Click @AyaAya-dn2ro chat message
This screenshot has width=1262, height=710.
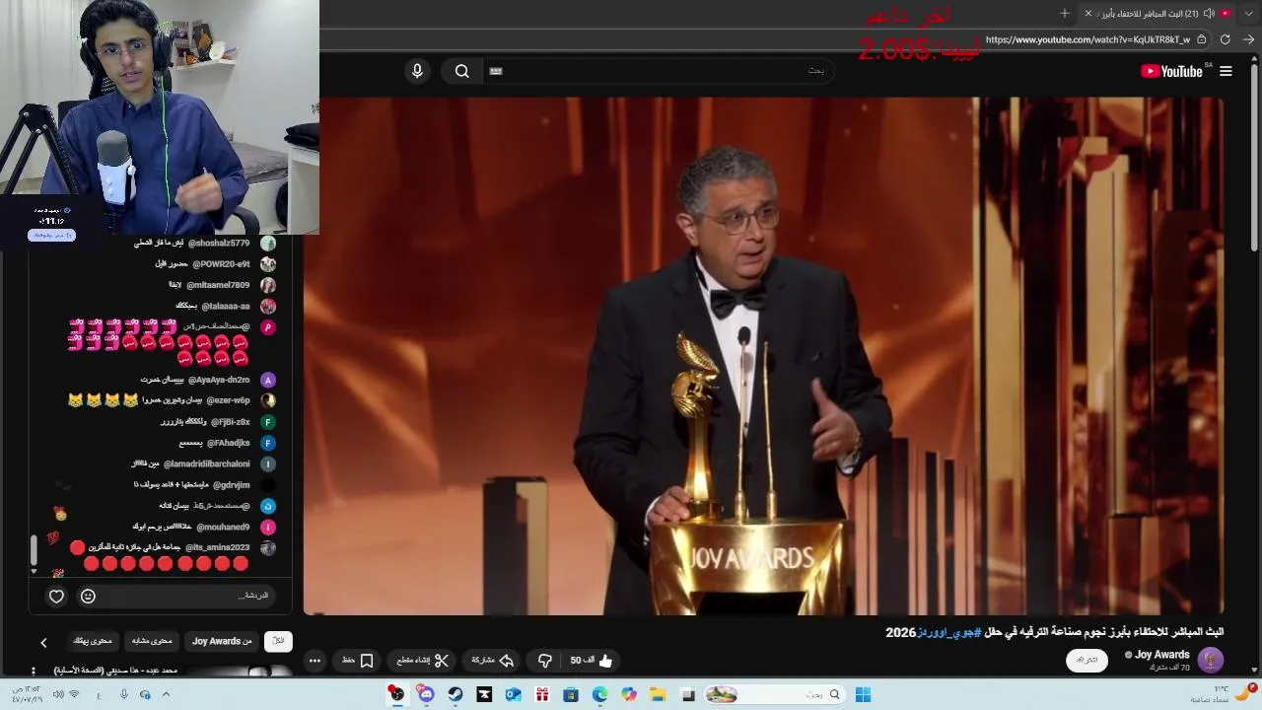pyautogui.click(x=196, y=380)
